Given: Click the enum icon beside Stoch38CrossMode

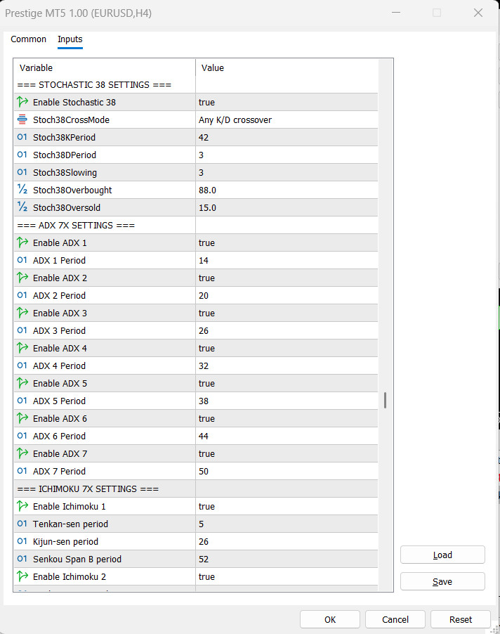Looking at the screenshot, I should click(22, 119).
